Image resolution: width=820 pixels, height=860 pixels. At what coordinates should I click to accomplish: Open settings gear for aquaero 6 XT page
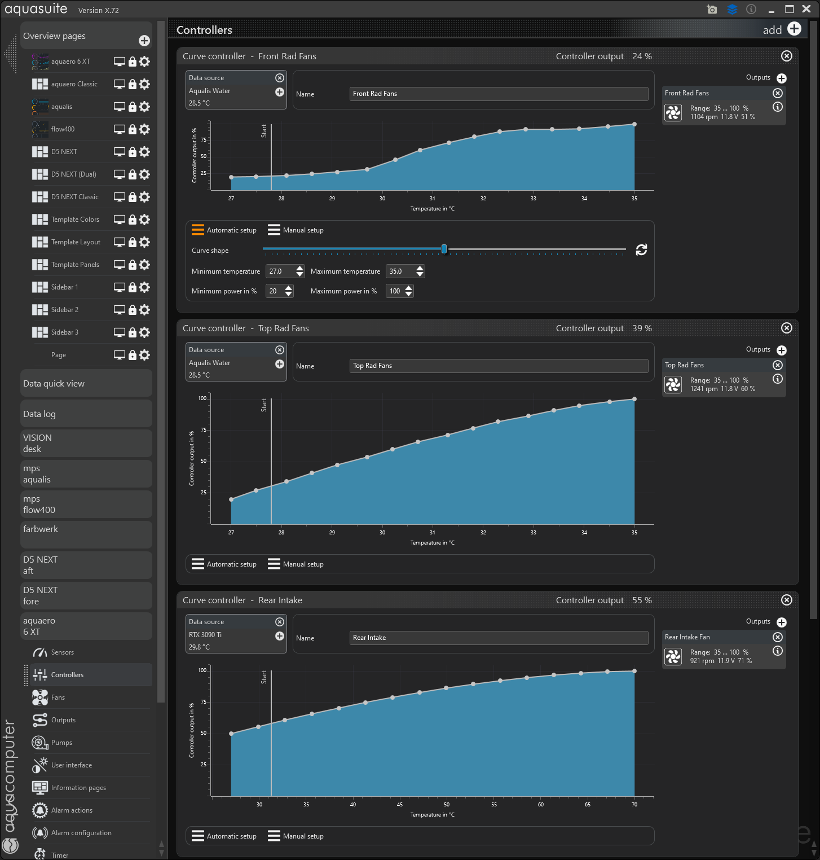145,62
